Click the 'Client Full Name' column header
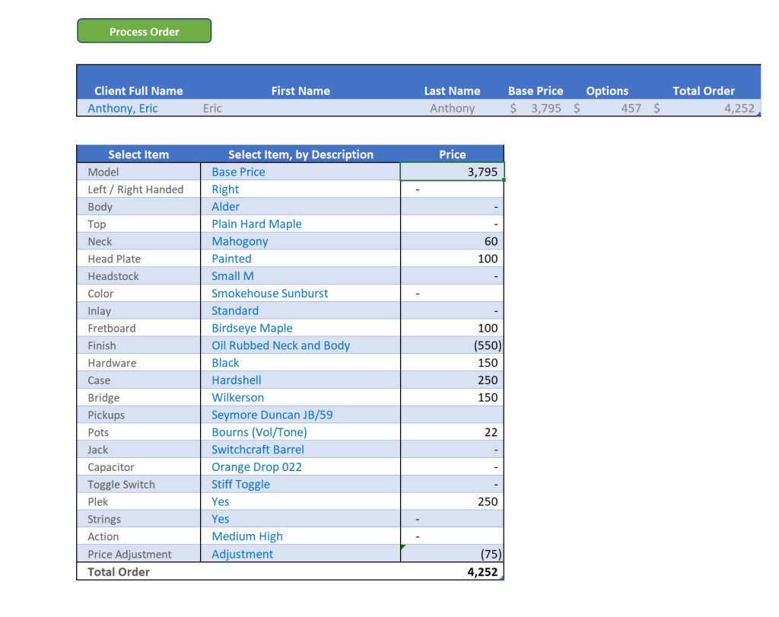 [138, 91]
